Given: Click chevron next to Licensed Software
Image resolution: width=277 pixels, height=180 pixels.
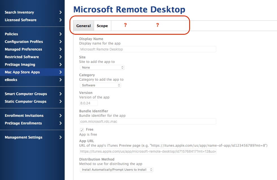Looking at the screenshot, I should (61, 20).
